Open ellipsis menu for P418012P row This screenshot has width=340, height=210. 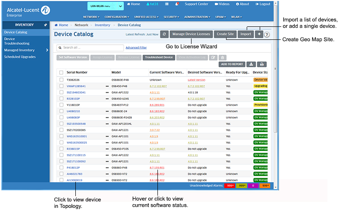coord(107,168)
